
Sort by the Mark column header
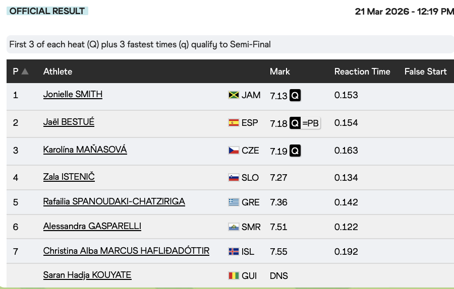pos(279,71)
